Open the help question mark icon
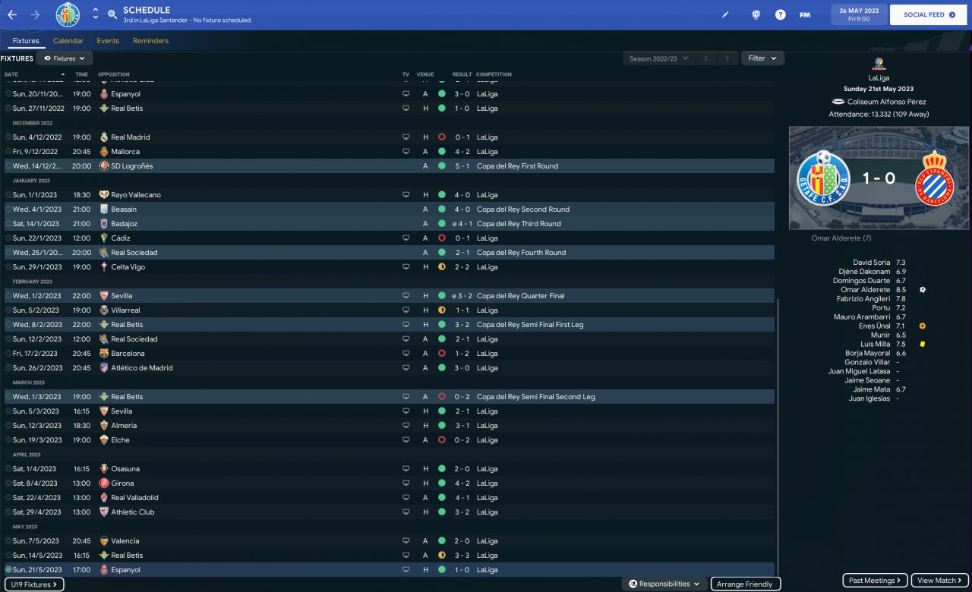 click(x=780, y=14)
